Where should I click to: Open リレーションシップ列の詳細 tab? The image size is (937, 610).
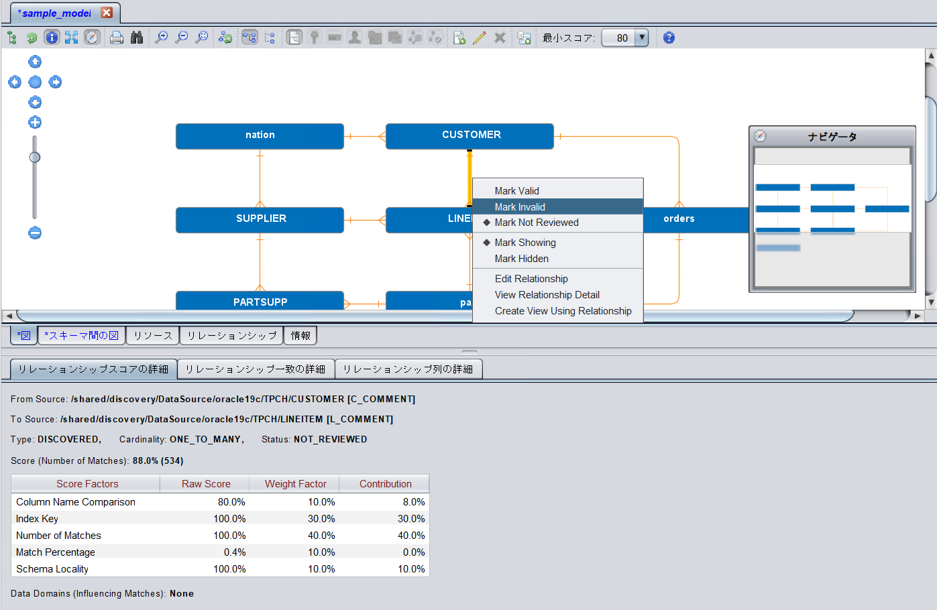tap(408, 369)
